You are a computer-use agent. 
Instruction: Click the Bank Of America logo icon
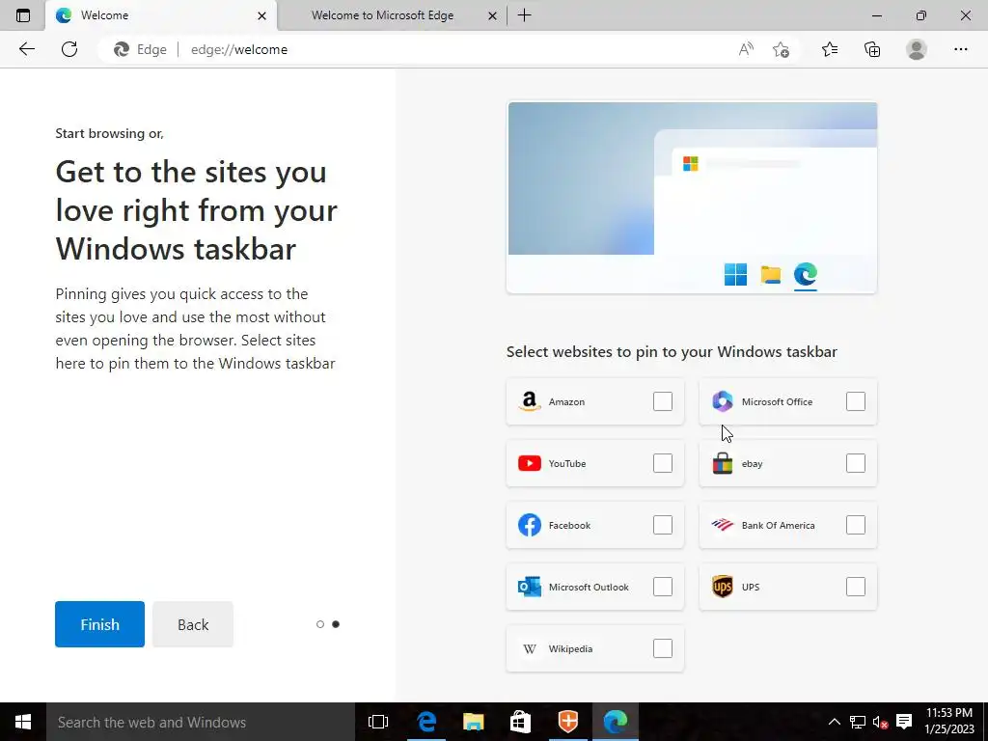coord(722,525)
